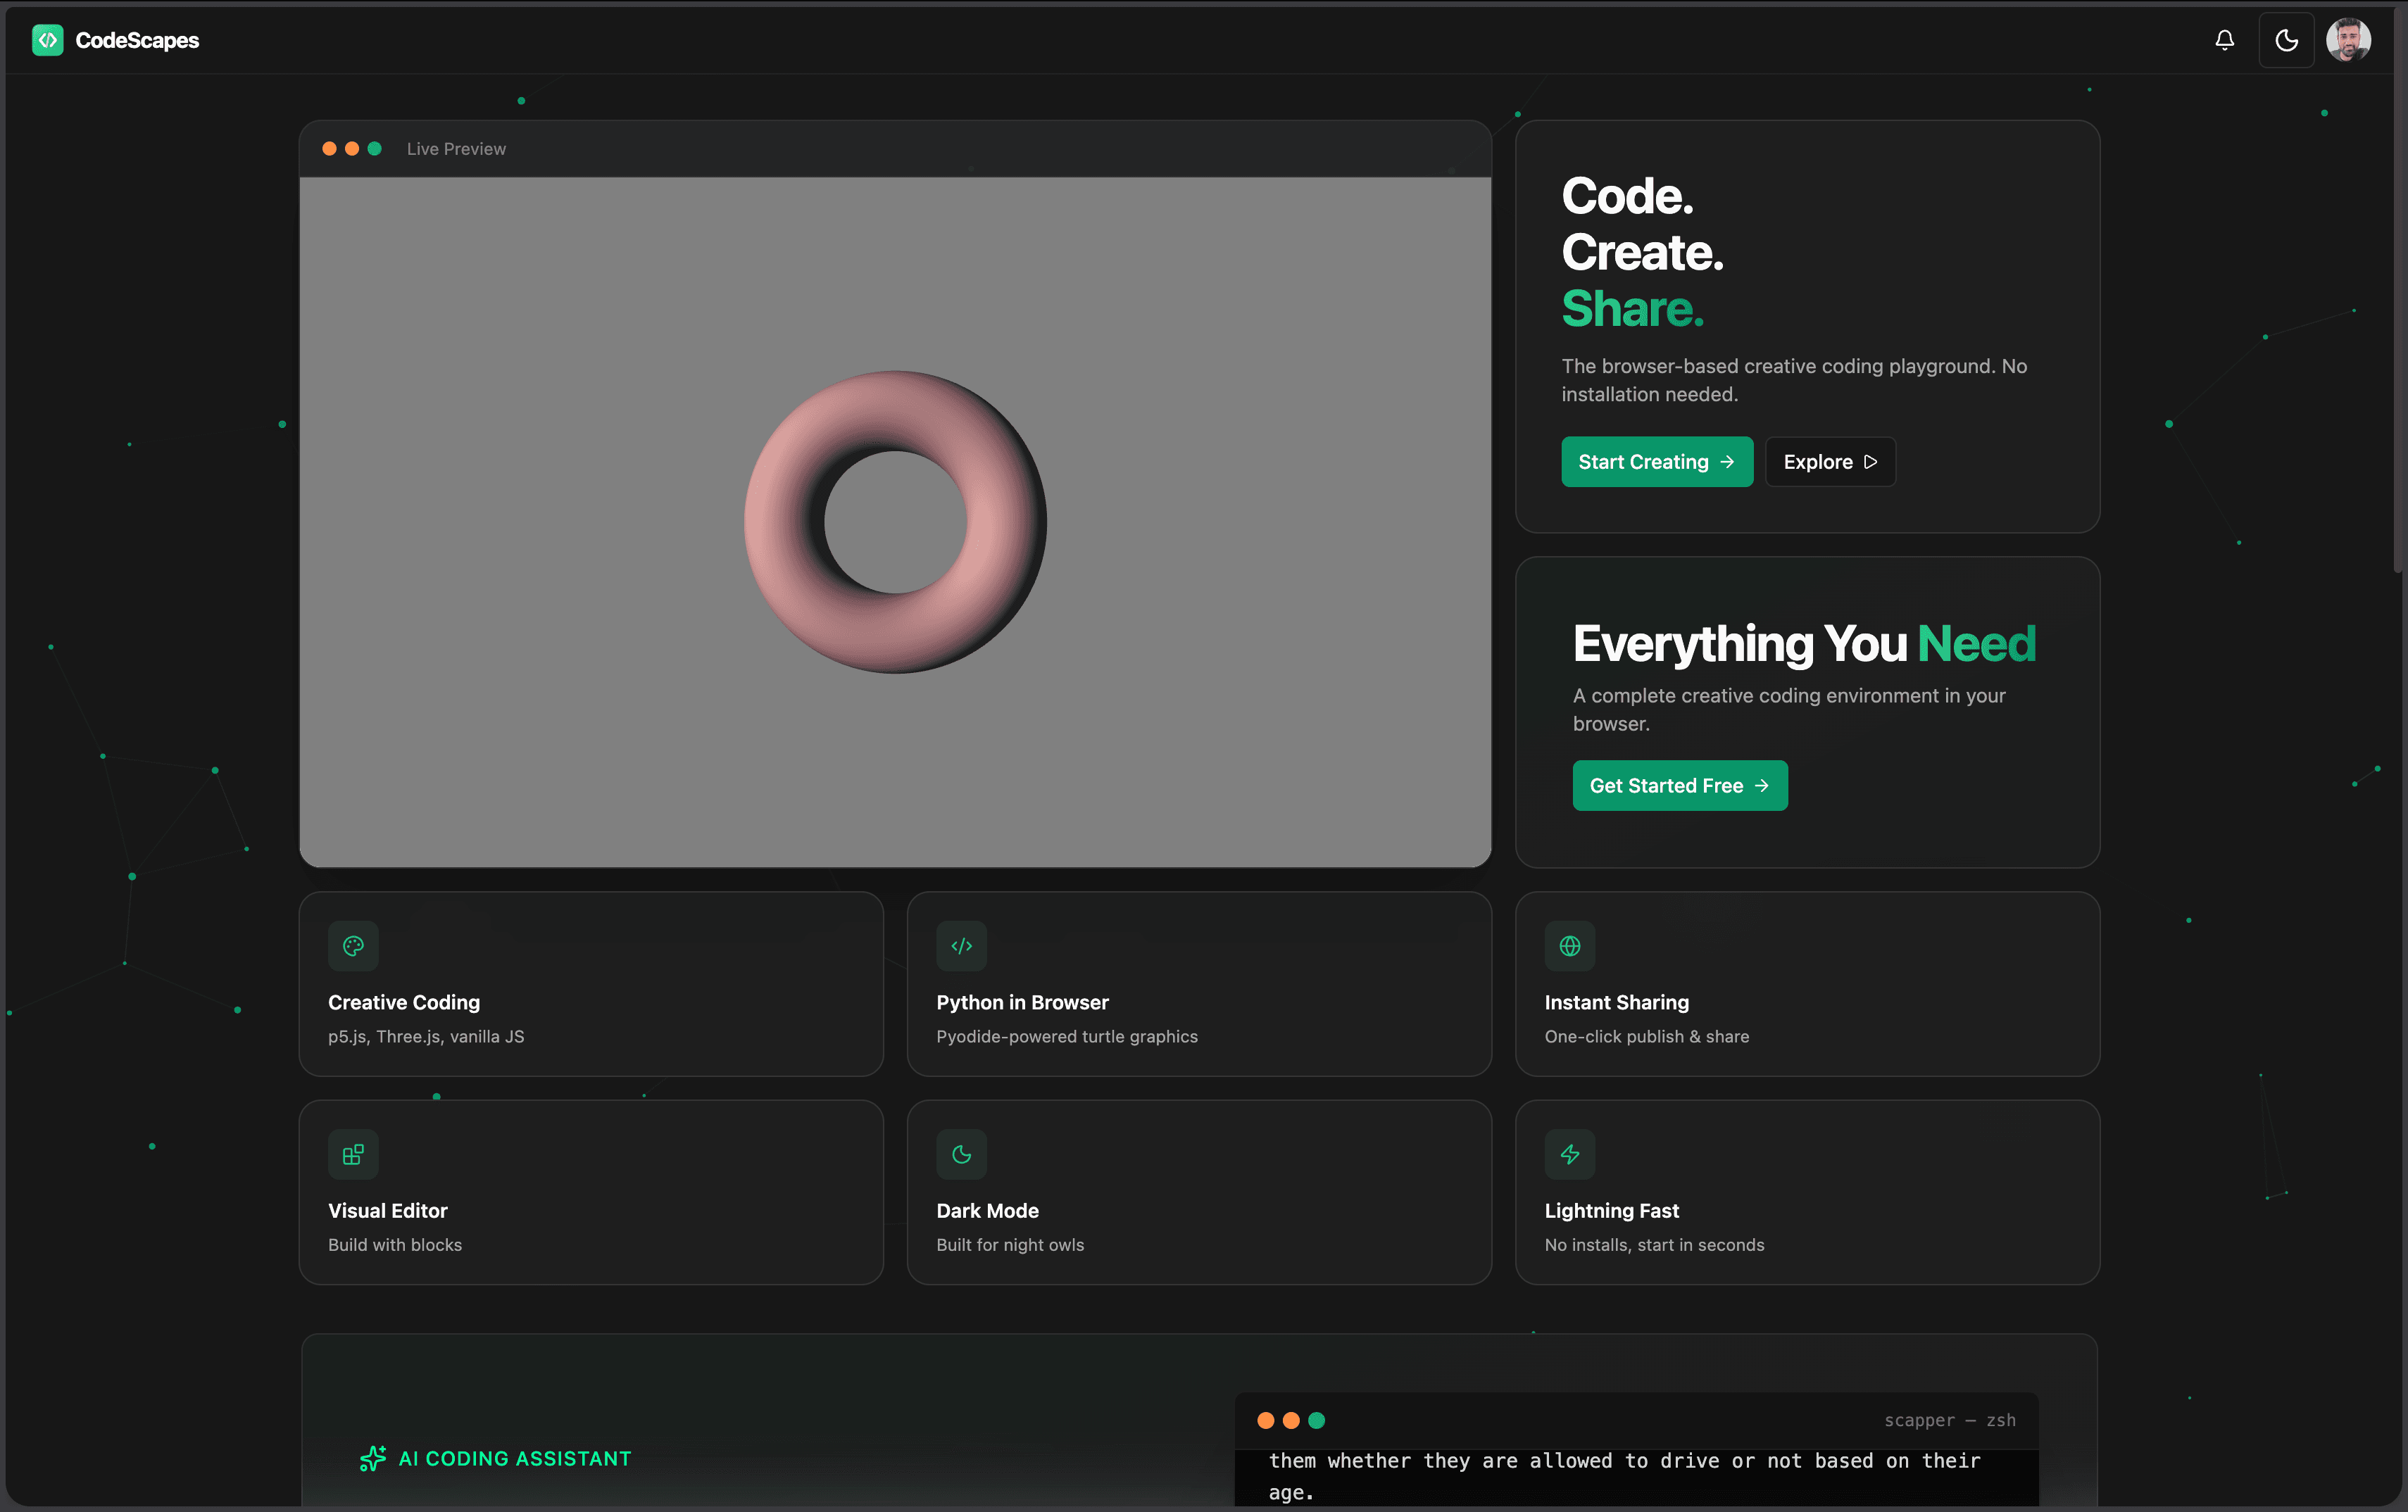Click the Live Preview title bar

pyautogui.click(x=456, y=148)
